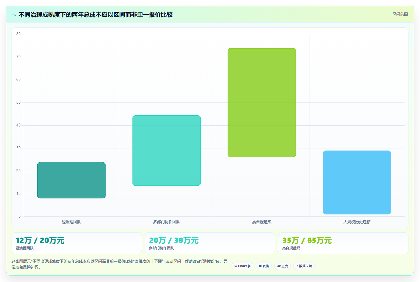The height and width of the screenshot is (282, 420).
Task: Click the green 高合规组织 range bar
Action: click(262, 102)
